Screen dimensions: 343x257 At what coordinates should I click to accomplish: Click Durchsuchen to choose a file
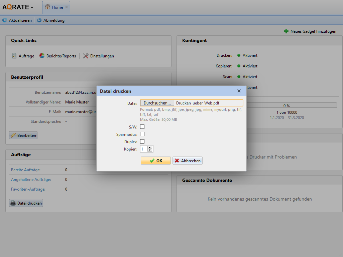pyautogui.click(x=157, y=103)
